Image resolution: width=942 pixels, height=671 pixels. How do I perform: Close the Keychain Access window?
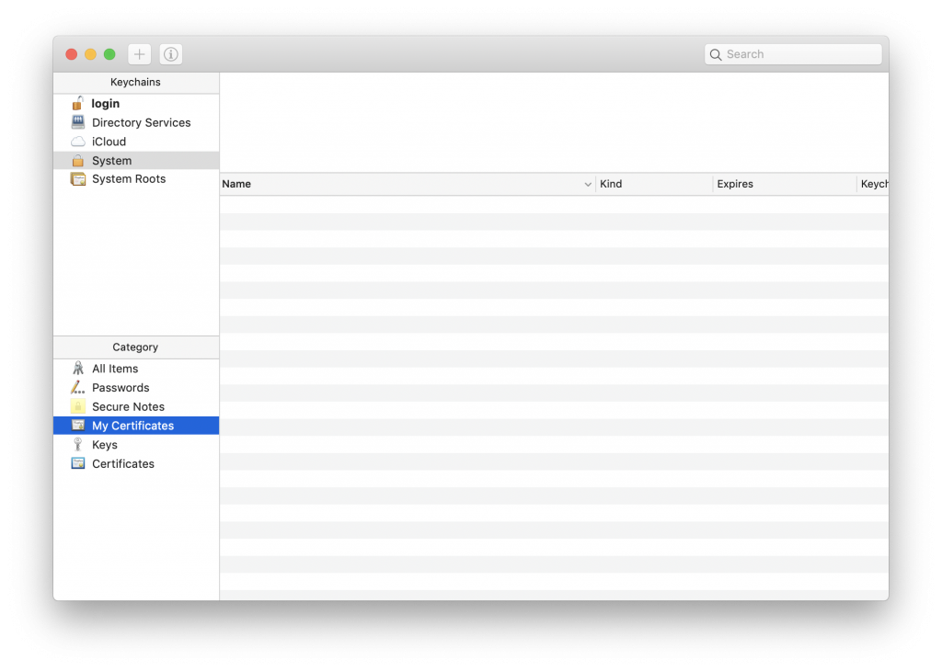[72, 54]
